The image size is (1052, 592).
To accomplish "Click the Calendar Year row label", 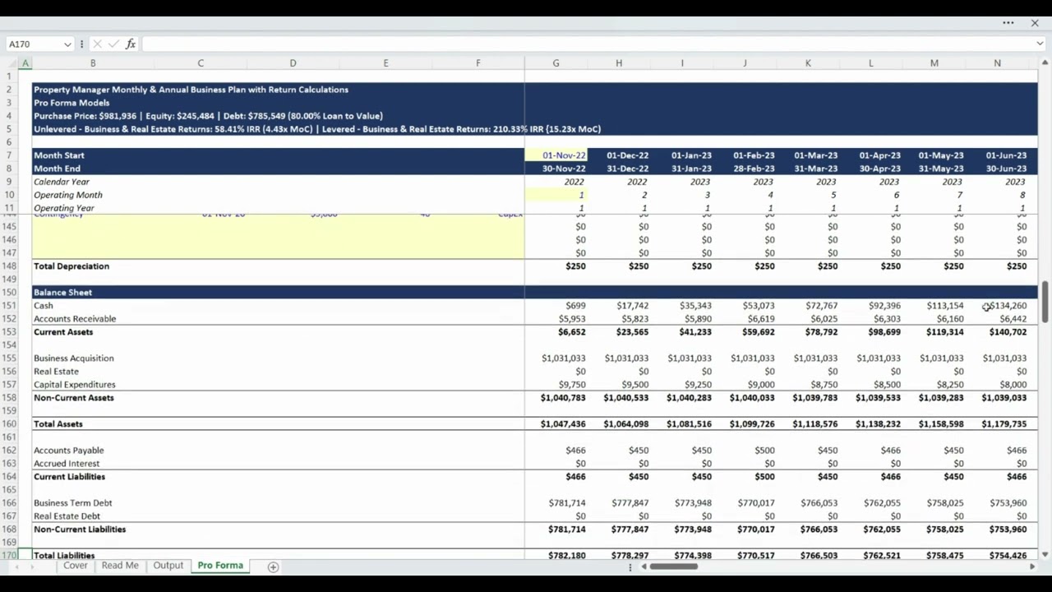I will 62,182.
